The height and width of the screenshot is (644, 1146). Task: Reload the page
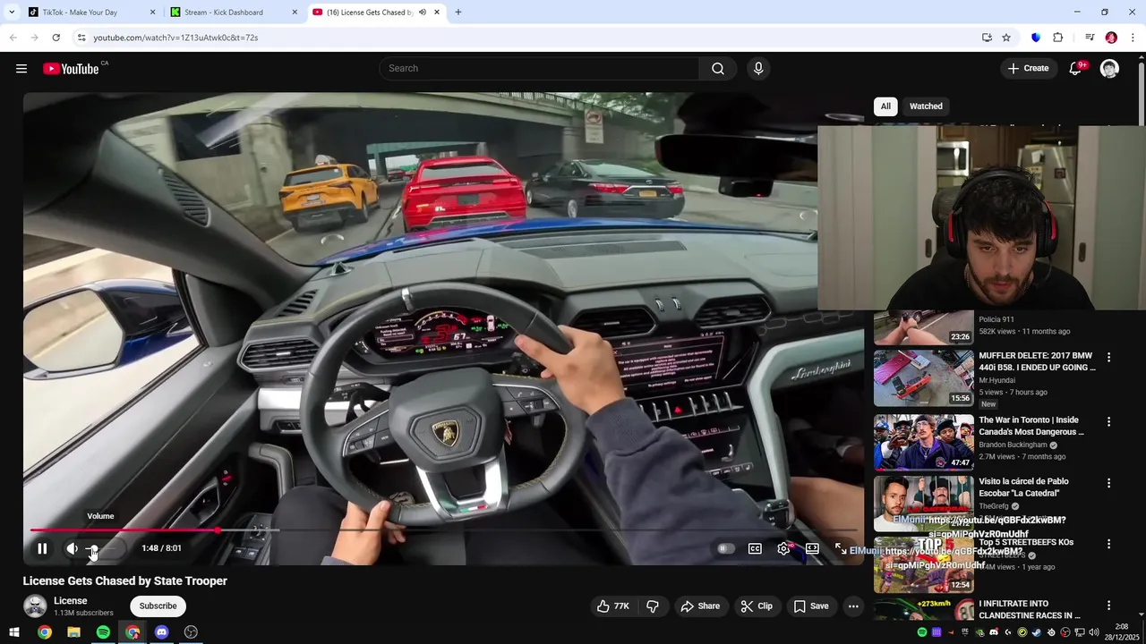coord(56,38)
